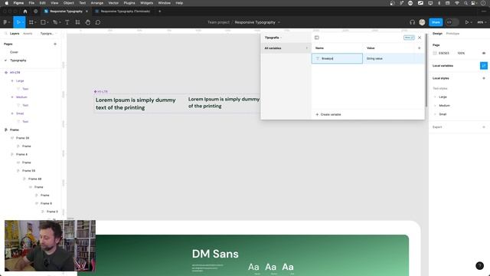This screenshot has width=490, height=276.
Task: Open the Frame tool options chevron
Action: coord(35,22)
